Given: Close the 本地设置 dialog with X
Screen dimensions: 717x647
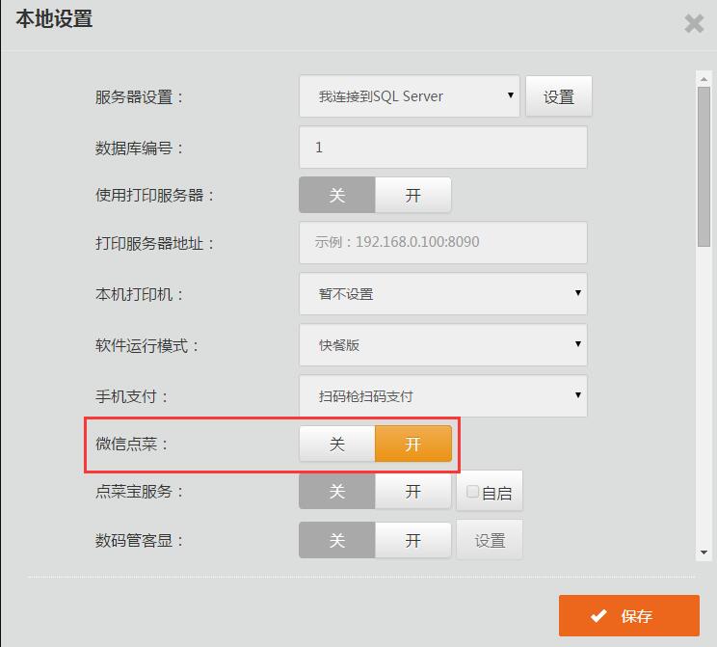Looking at the screenshot, I should point(693,24).
